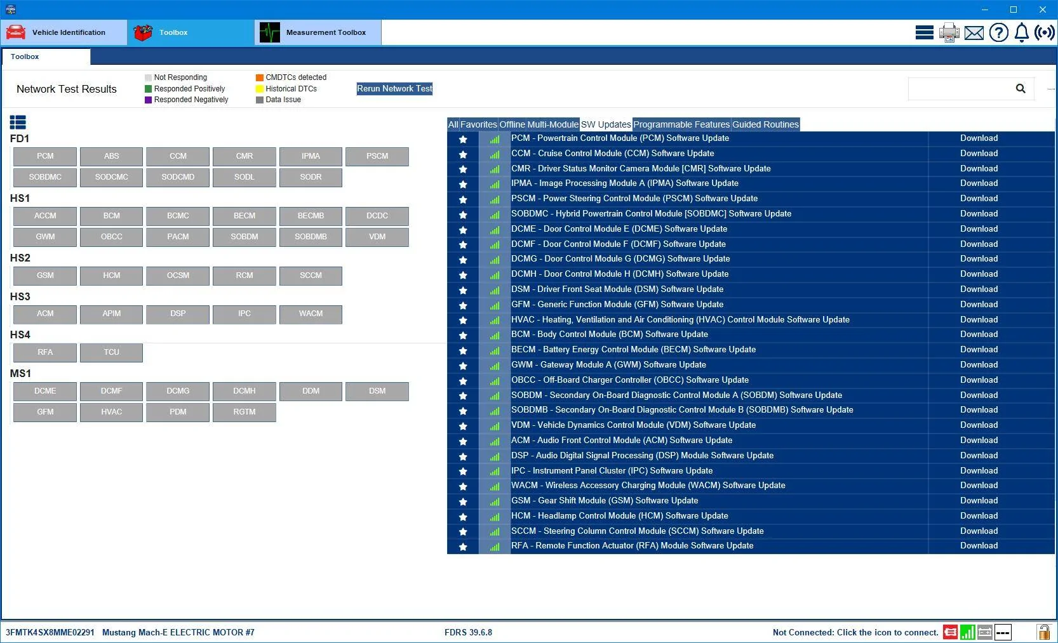1058x643 pixels.
Task: Click the green signal strength status icon
Action: coord(967,632)
